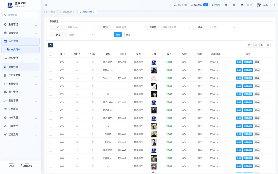
Task: Sort the table by the ID column arrows
Action: (64, 54)
